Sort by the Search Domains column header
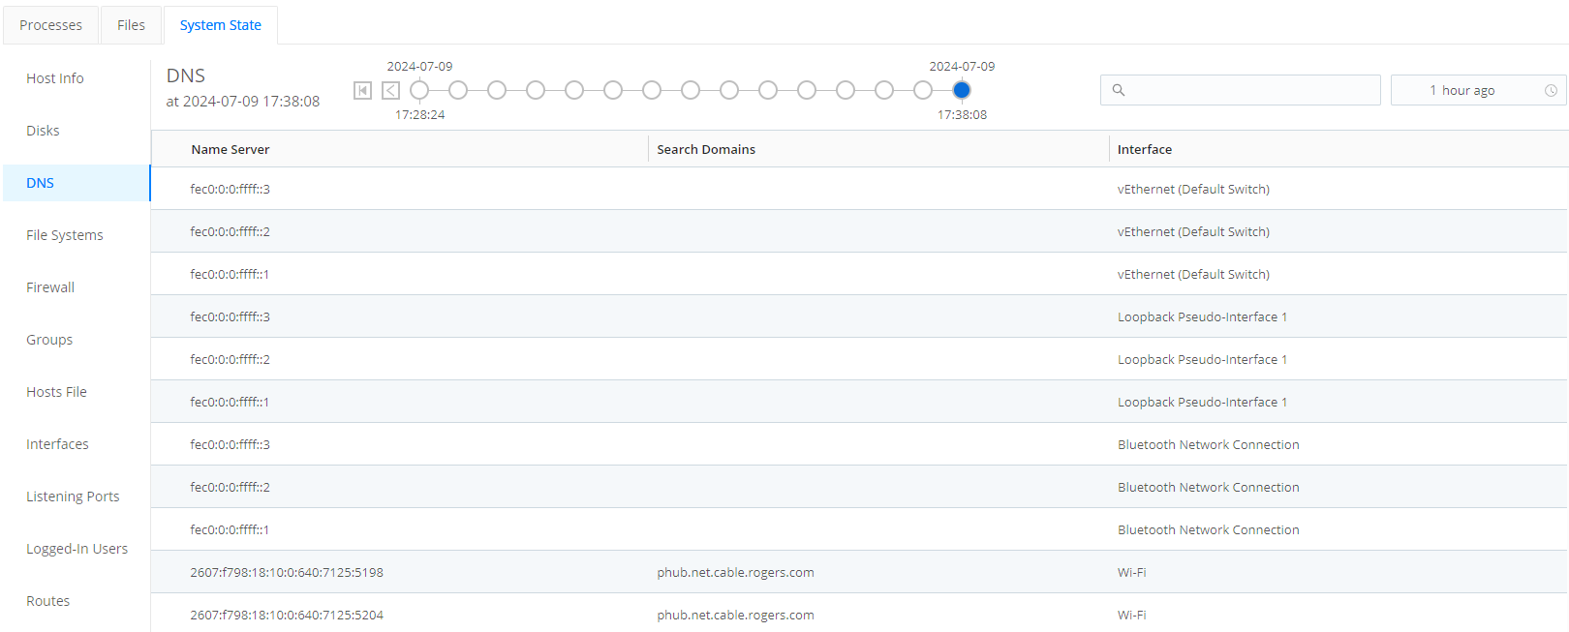This screenshot has width=1569, height=632. coord(706,149)
